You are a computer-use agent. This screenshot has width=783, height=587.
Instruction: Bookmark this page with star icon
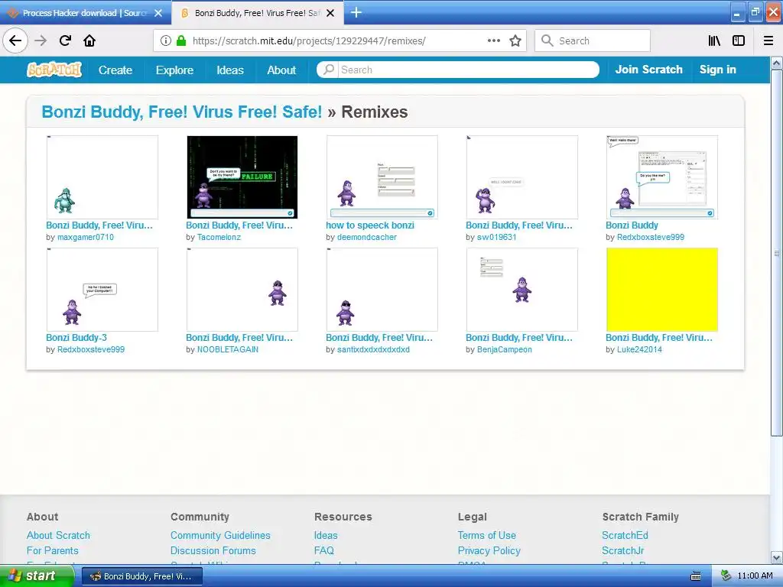[515, 41]
